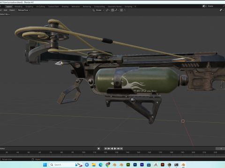
Task: Click the current frame number field
Action: tap(220, 148)
